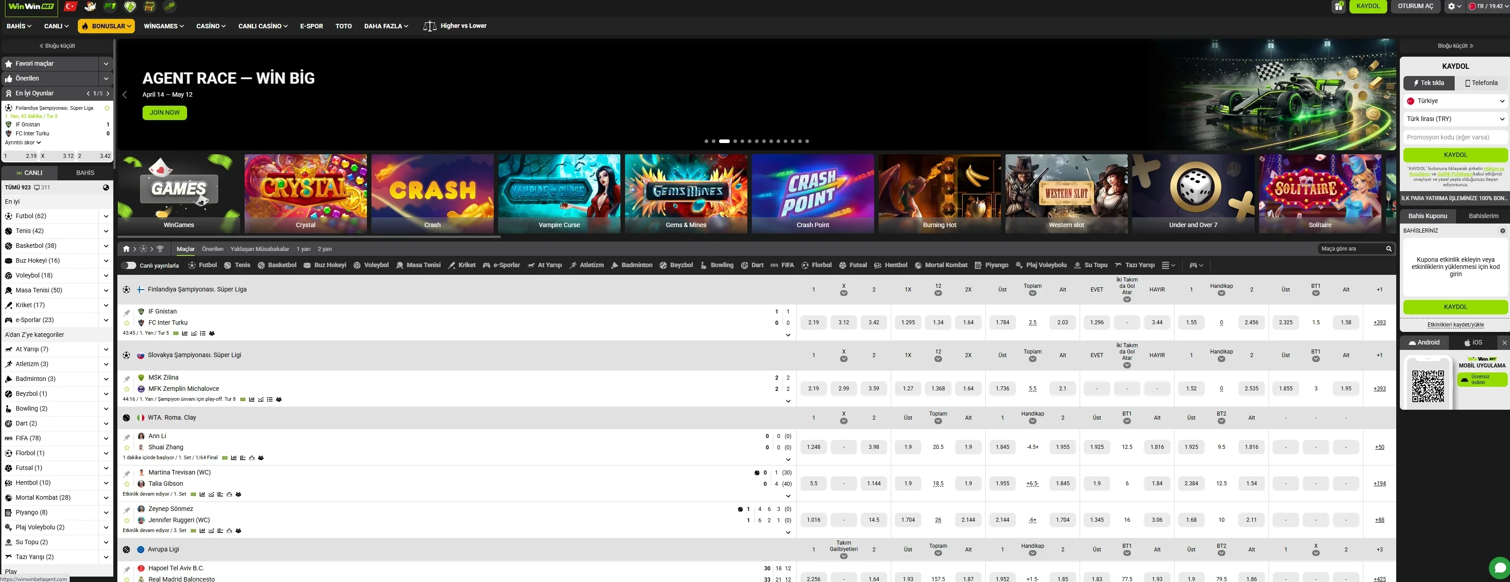Viewport: 1510px width, 582px height.
Task: Filter matches by Voleybol in sport bar
Action: point(371,265)
